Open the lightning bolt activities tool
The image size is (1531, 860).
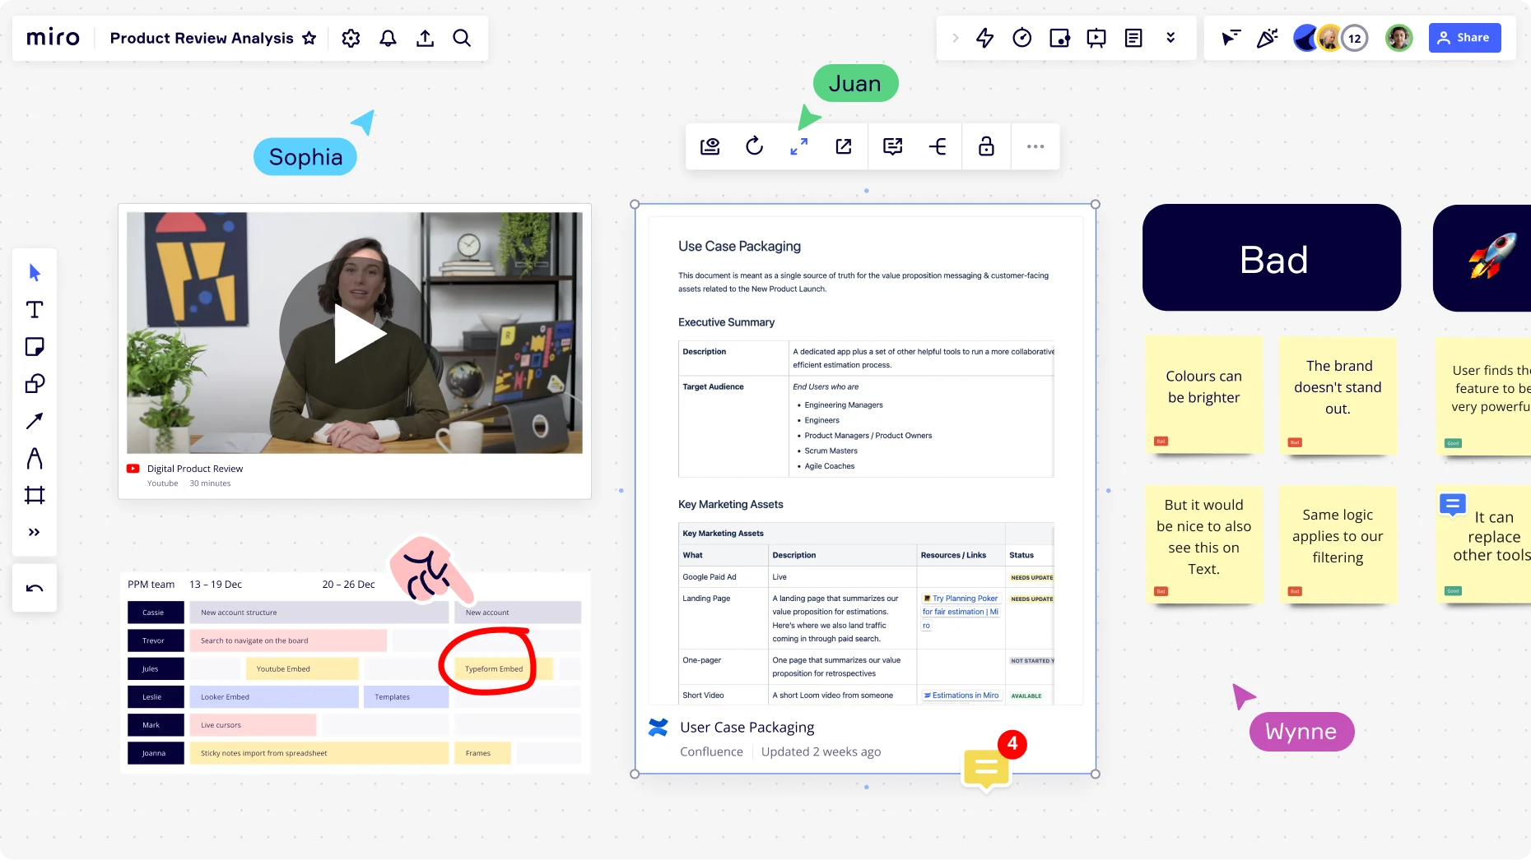(984, 38)
